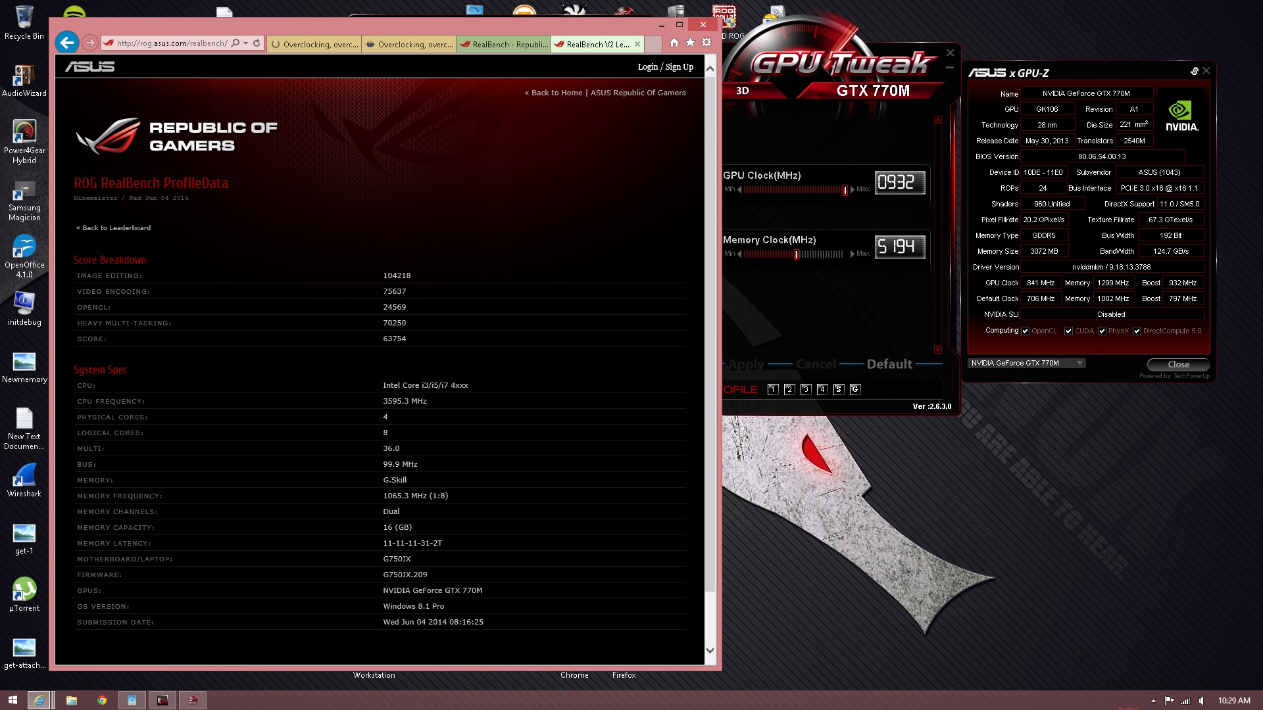
Task: Select GPU Tweak profile 1
Action: [x=773, y=389]
